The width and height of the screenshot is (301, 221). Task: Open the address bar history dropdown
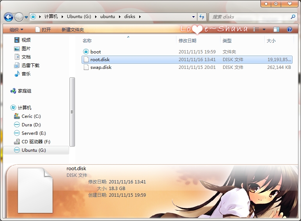[x=193, y=17]
